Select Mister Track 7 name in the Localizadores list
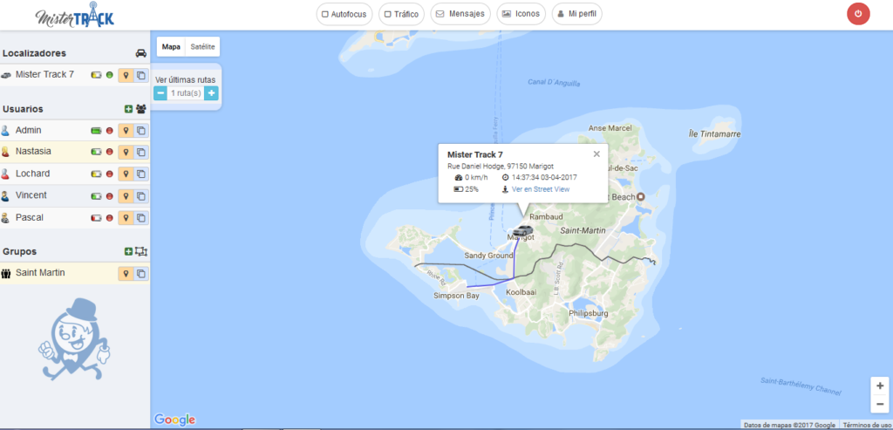 click(x=45, y=74)
